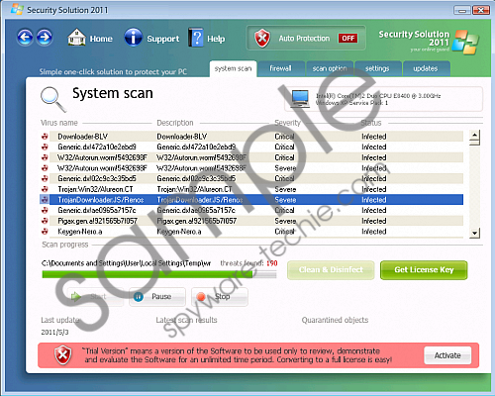
Task: Click the scan path C:\Documents and Settings text
Action: coord(126,263)
